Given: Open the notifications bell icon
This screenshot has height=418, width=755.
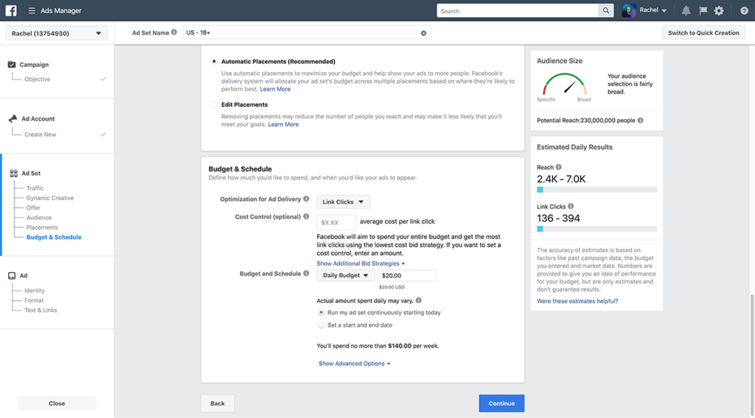Looking at the screenshot, I should click(686, 11).
